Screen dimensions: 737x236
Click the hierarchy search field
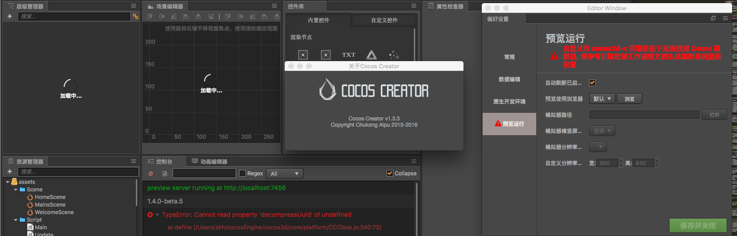pos(74,16)
